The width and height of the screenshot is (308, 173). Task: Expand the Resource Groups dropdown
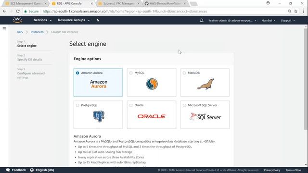pos(74,20)
